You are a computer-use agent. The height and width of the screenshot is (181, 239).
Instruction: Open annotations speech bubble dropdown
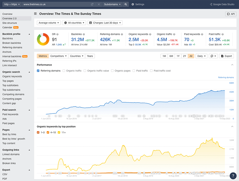213,56
